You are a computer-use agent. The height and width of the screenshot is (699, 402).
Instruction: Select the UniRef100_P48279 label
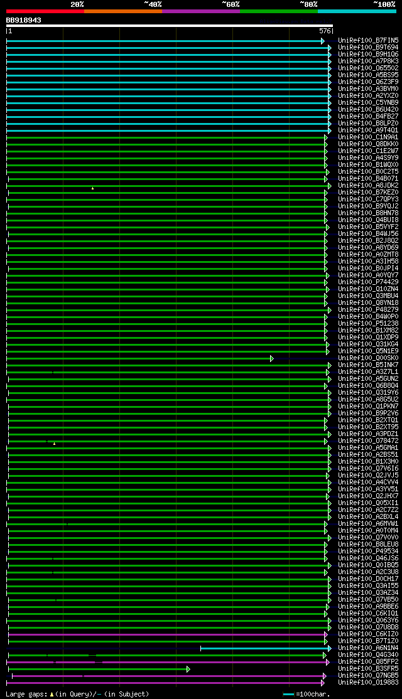point(368,310)
